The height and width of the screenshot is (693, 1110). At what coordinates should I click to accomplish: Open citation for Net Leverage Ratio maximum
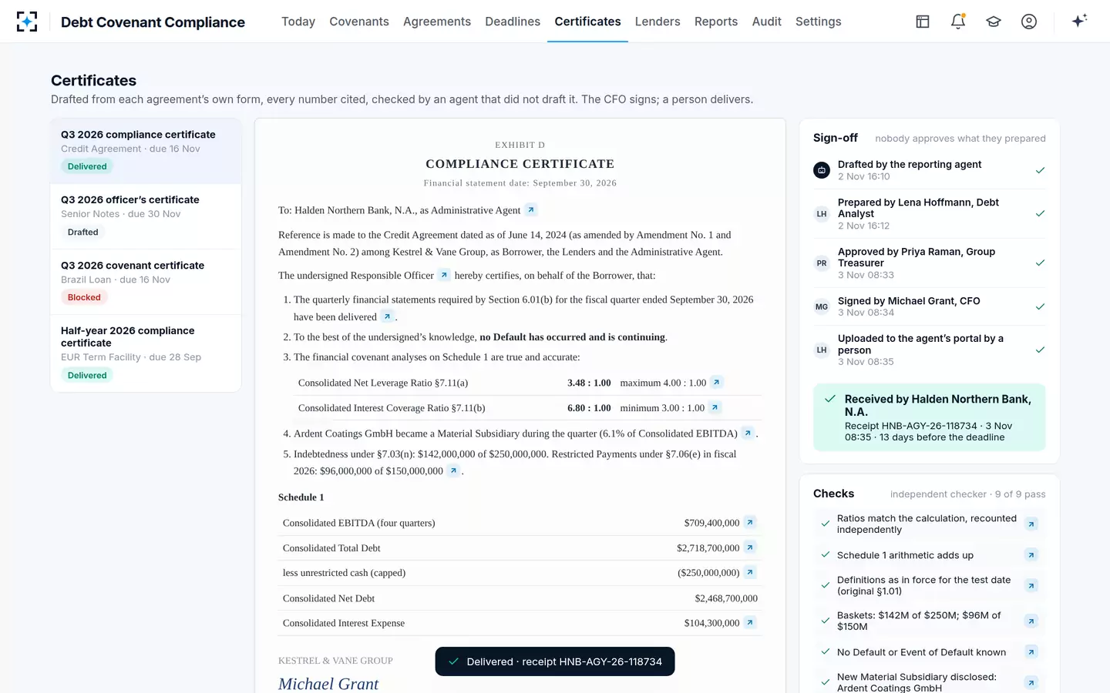pyautogui.click(x=716, y=382)
